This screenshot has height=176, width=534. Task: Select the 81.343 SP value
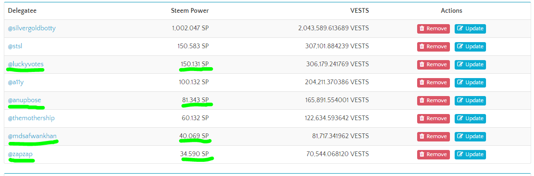click(x=195, y=100)
